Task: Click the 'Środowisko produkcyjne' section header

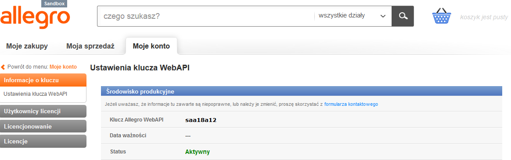Action: [302, 91]
